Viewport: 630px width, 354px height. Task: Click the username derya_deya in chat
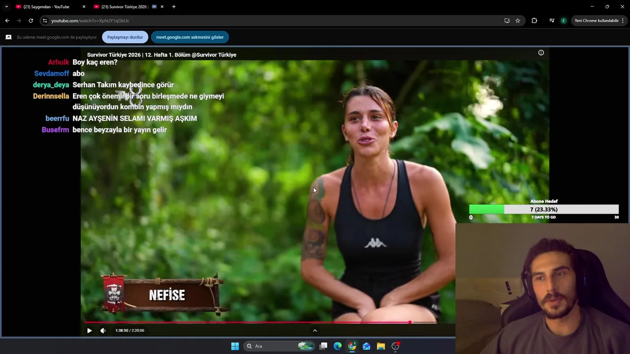click(x=51, y=85)
